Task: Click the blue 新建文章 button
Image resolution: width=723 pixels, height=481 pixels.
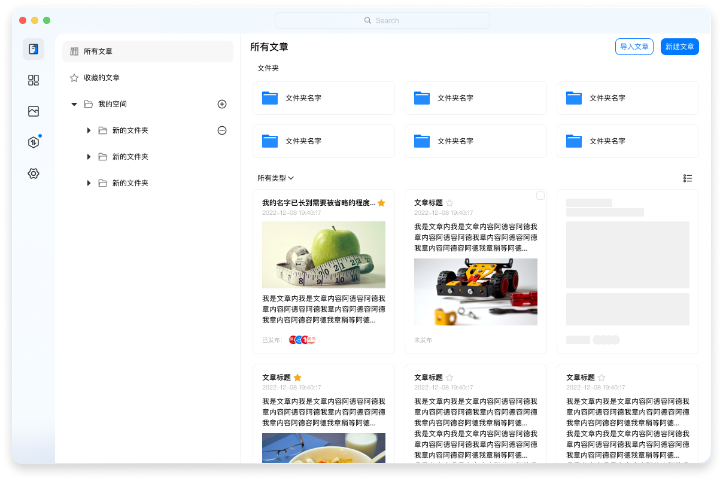Action: [x=679, y=47]
